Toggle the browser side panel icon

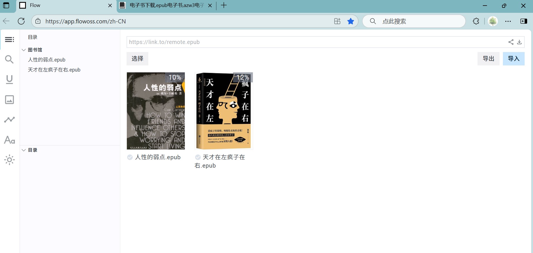tap(524, 21)
